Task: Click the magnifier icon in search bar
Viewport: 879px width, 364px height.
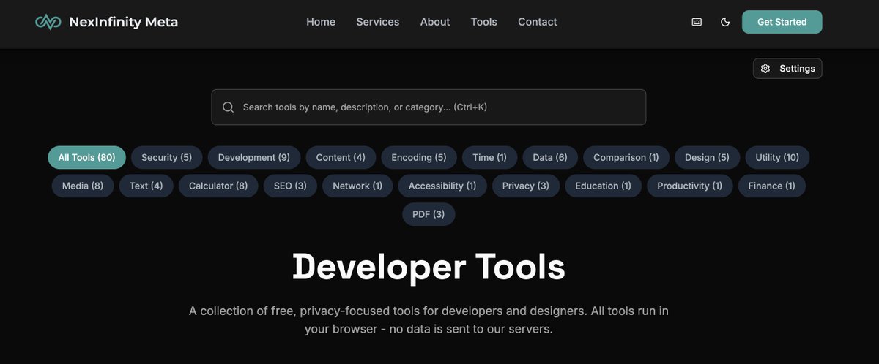Action: (228, 107)
